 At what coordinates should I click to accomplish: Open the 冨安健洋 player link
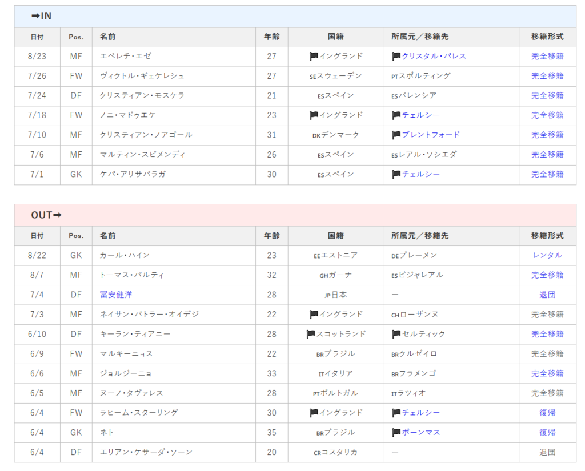coord(116,295)
